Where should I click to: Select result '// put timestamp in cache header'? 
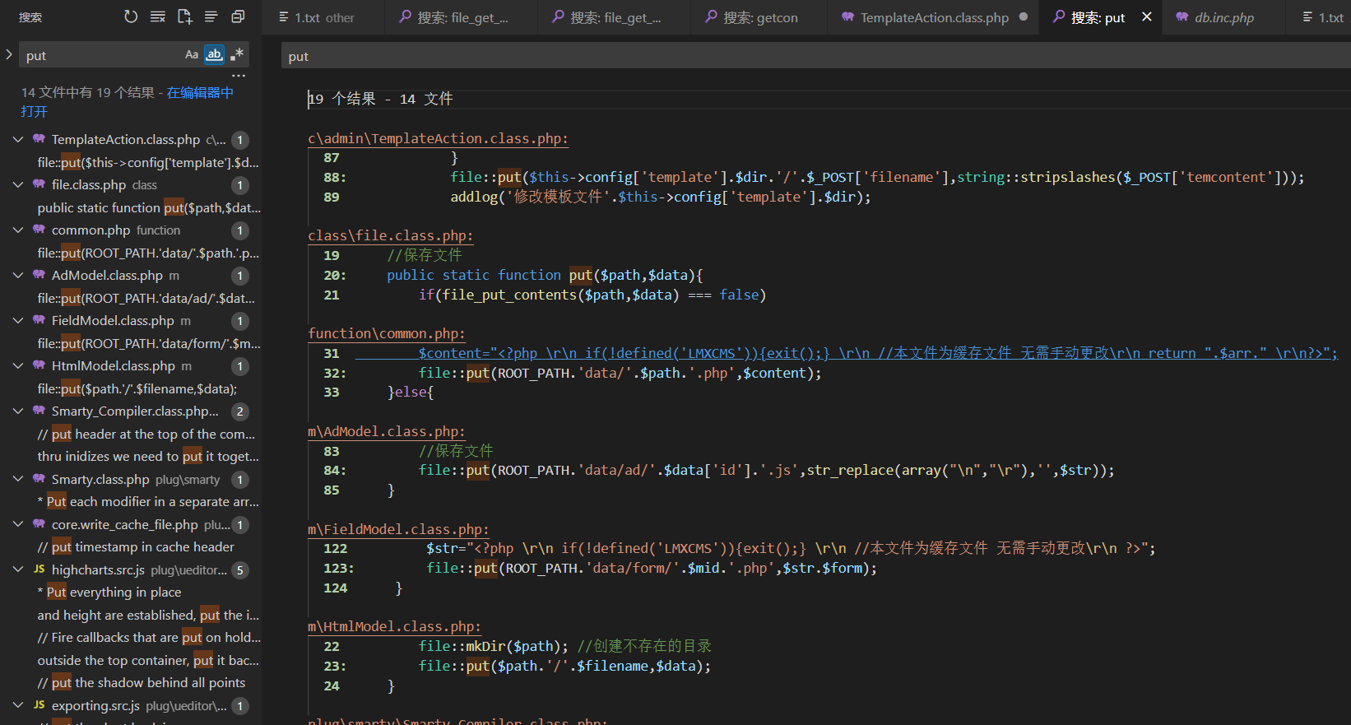point(136,547)
